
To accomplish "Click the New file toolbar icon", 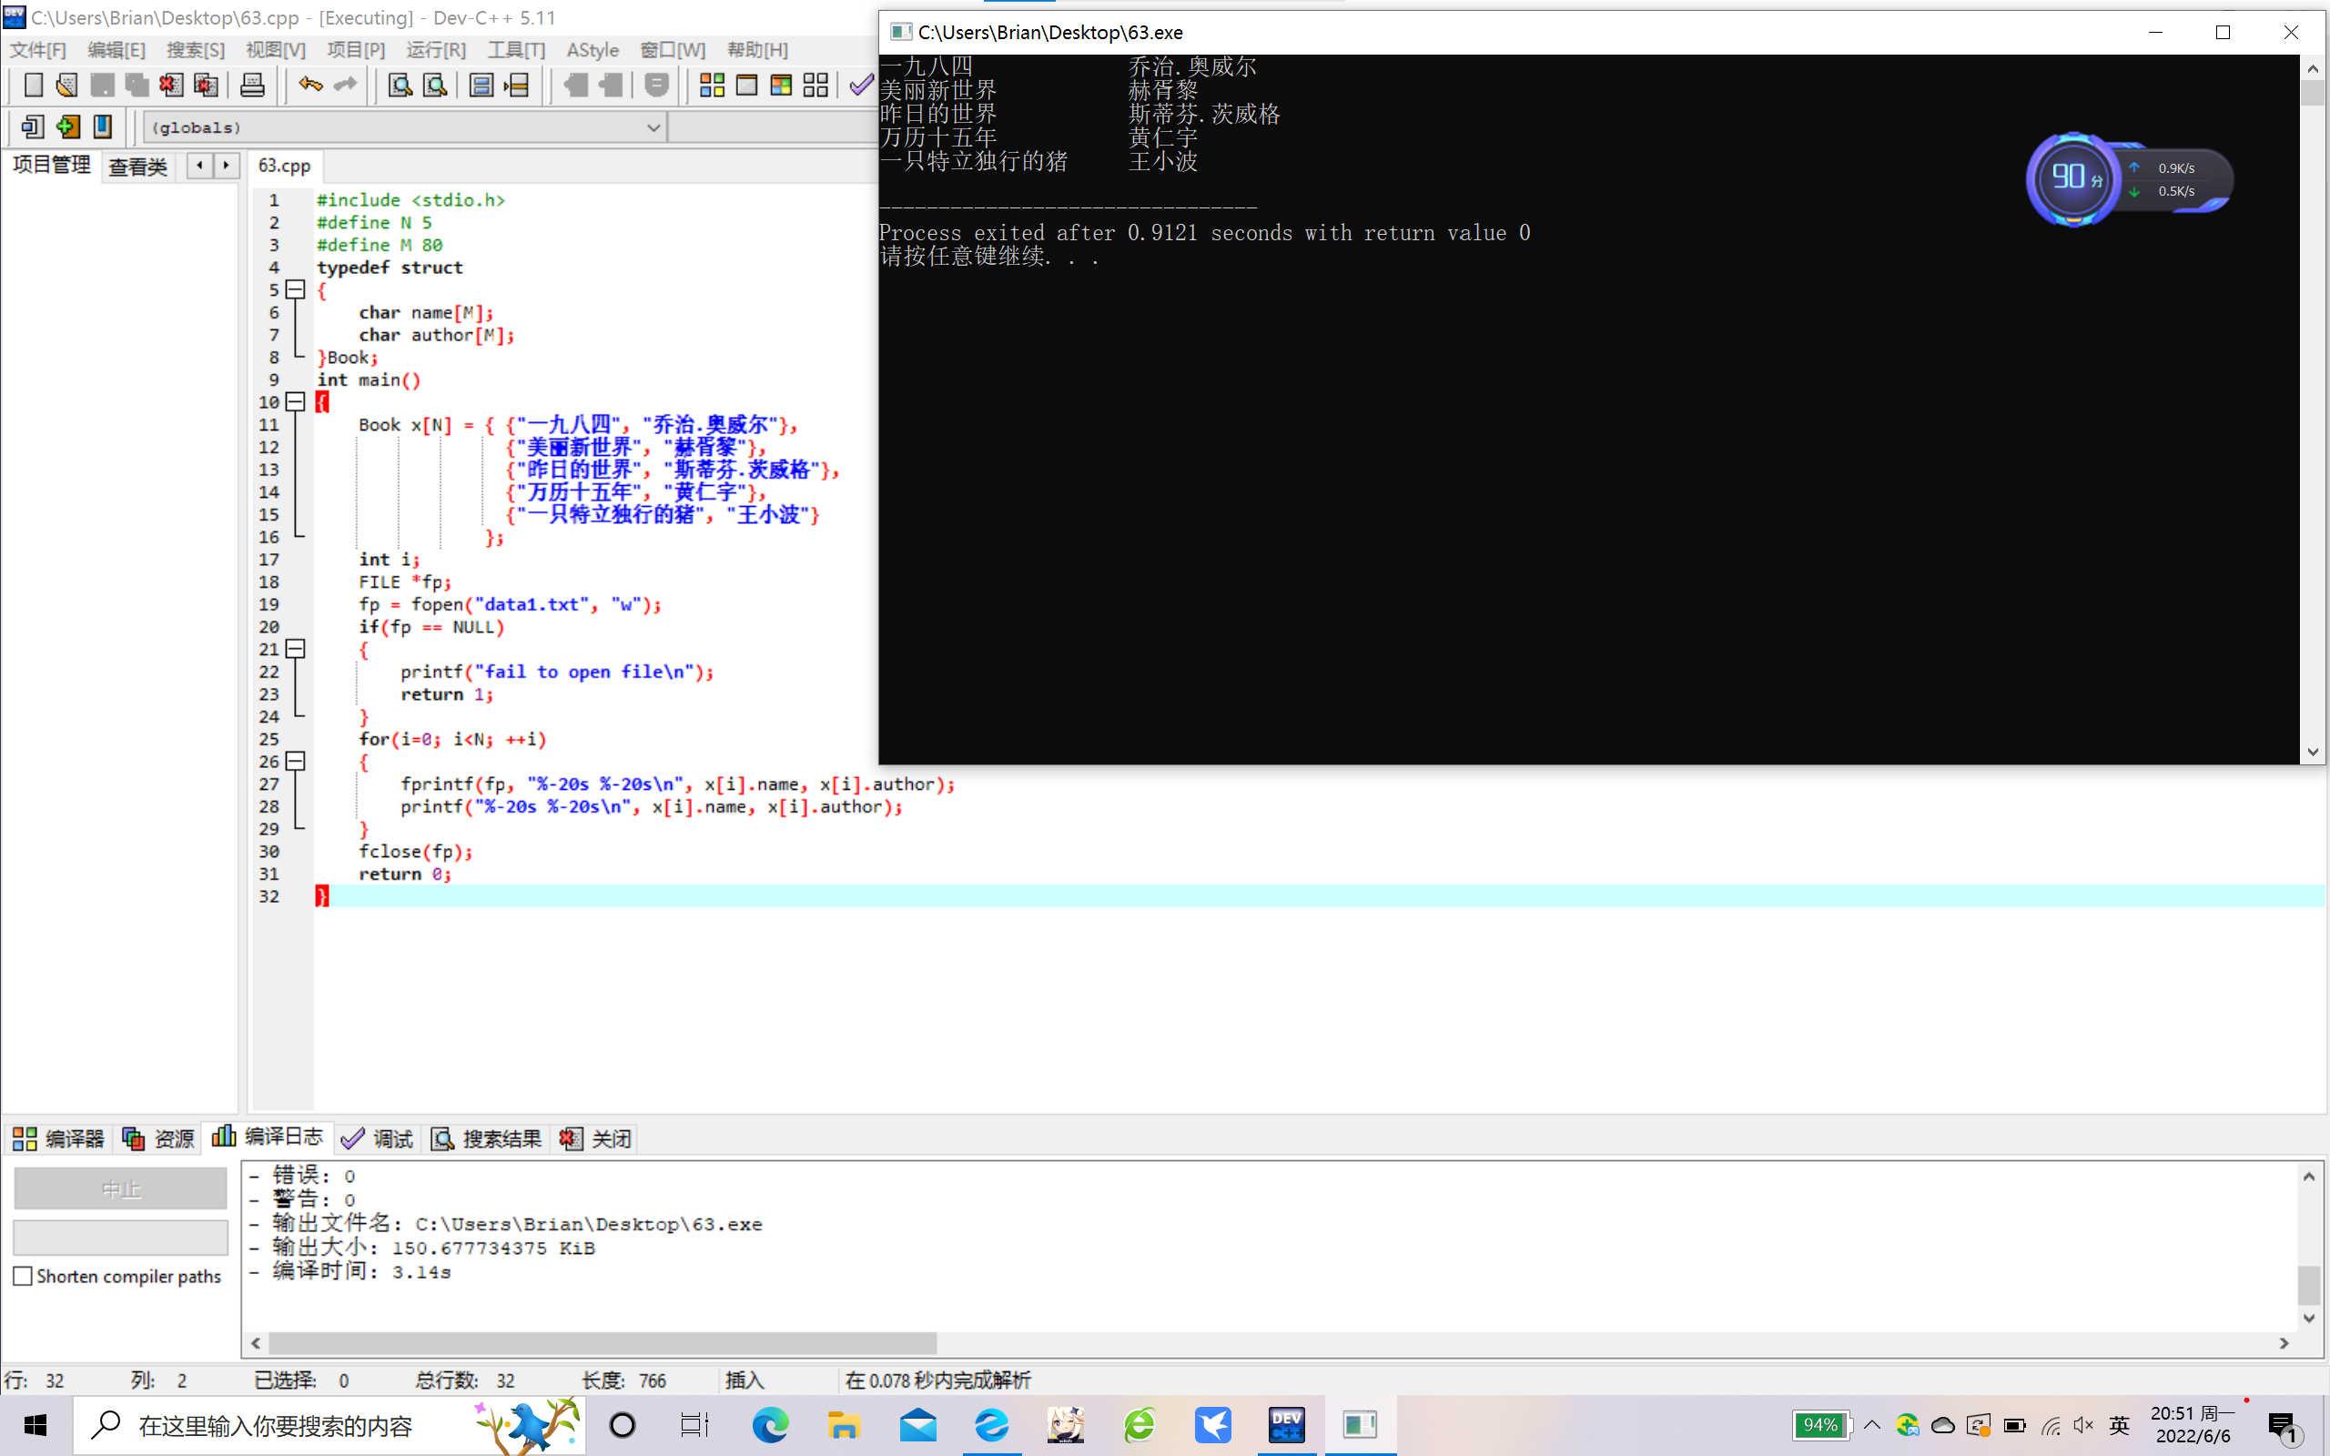I will (33, 86).
